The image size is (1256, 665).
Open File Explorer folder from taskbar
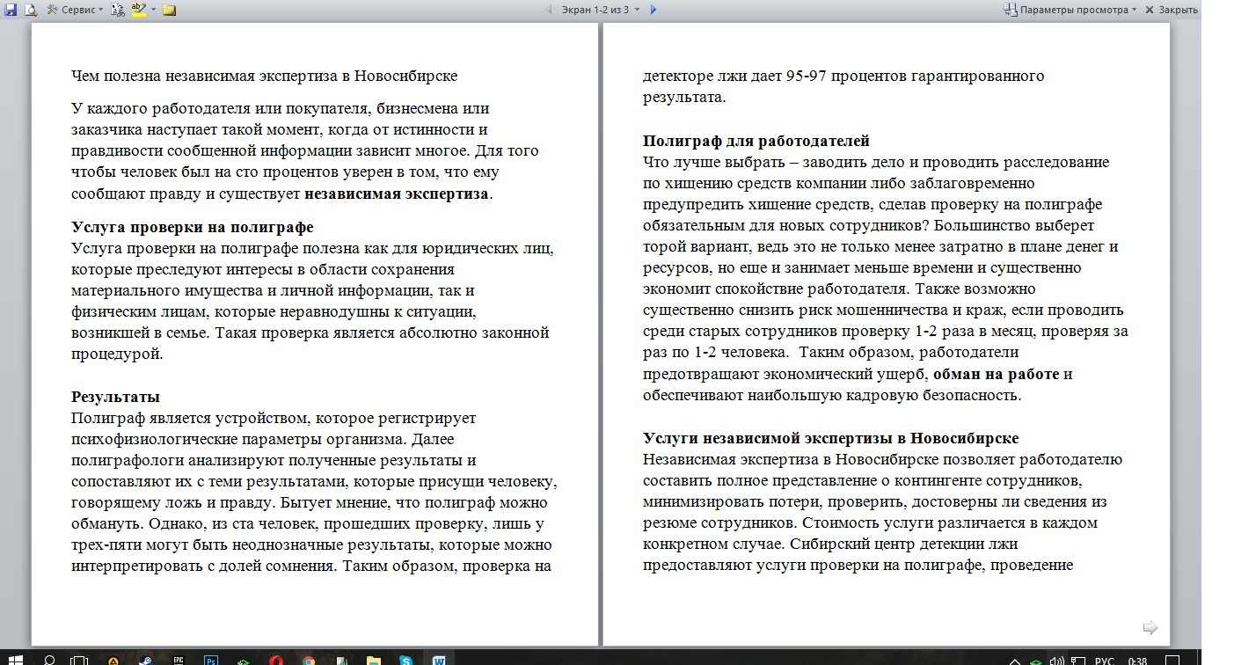(x=374, y=660)
